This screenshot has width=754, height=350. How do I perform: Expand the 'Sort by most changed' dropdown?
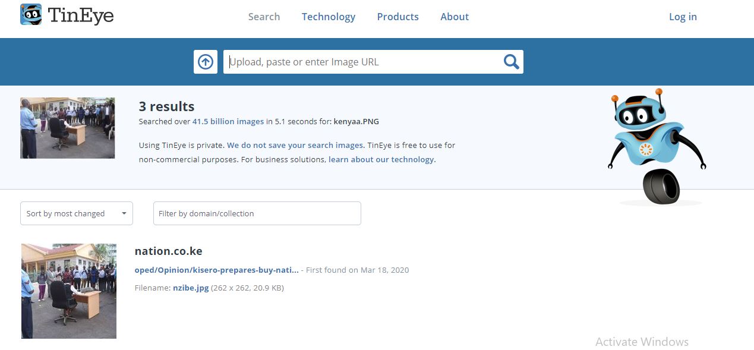coord(77,214)
